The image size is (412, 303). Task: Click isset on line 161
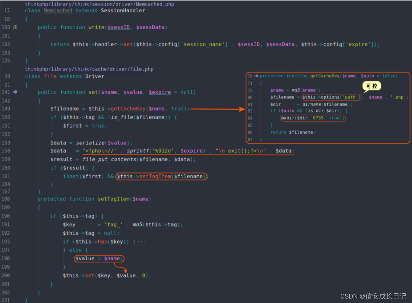click(71, 177)
